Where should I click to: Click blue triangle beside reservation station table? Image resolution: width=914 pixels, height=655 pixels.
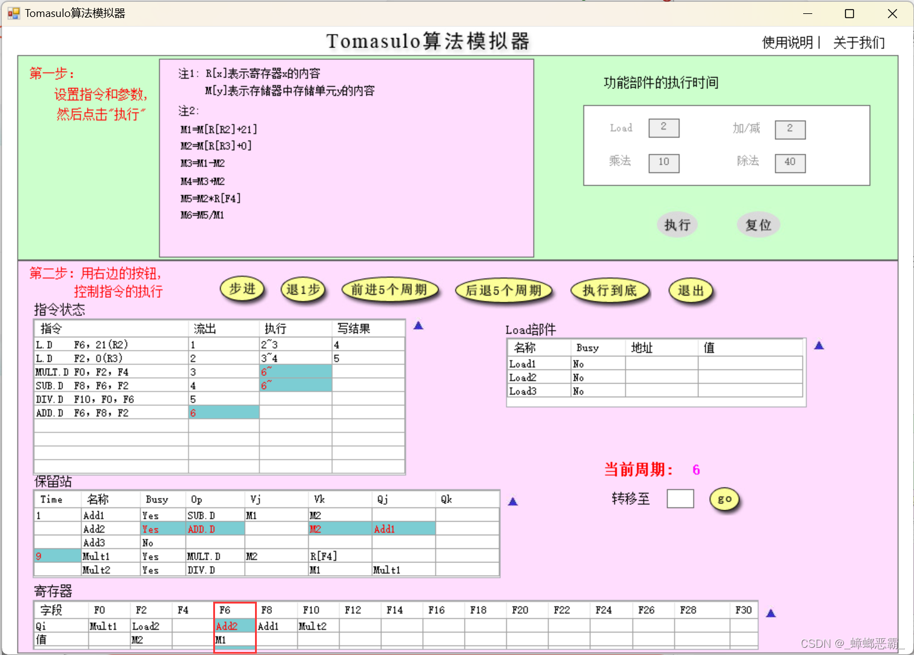[512, 502]
